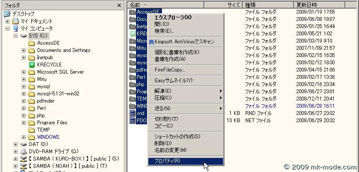
Task: Click KRECYCLE icon in the file list
Action: point(132,34)
